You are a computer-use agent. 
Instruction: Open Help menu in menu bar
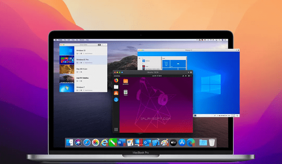[87, 40]
